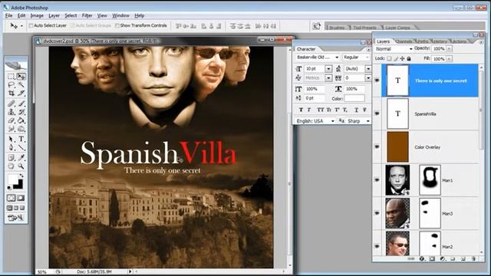Swap foreground and background colors
The image size is (491, 276).
click(21, 176)
